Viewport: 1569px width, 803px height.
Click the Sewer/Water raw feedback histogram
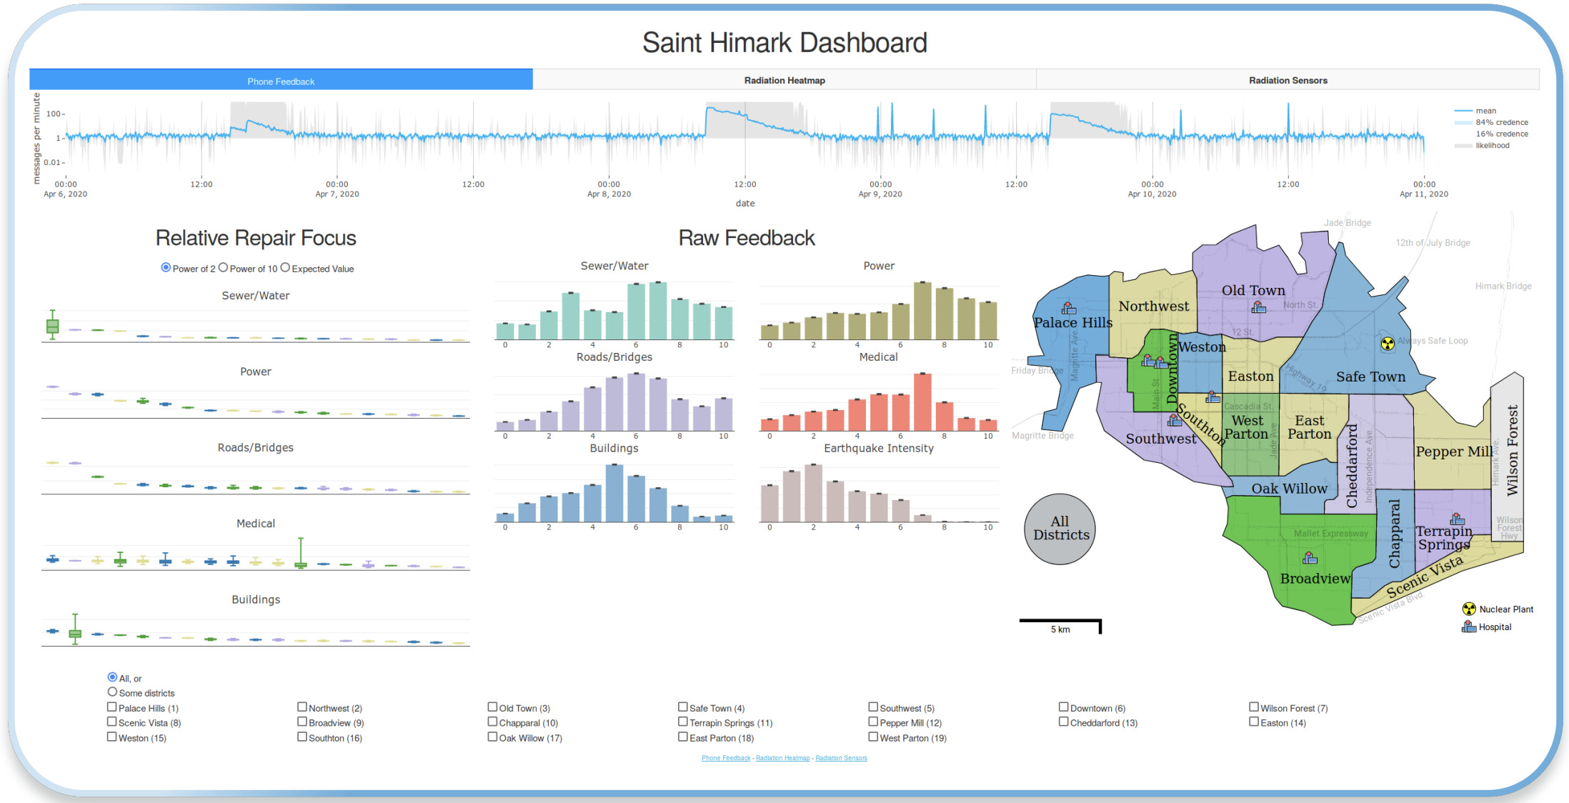(614, 311)
